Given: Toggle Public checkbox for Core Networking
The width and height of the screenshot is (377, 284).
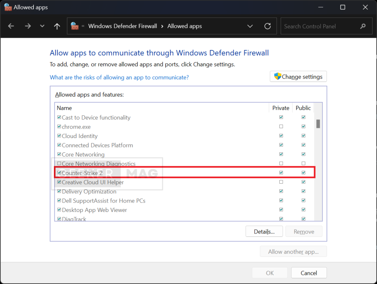Looking at the screenshot, I should [303, 154].
